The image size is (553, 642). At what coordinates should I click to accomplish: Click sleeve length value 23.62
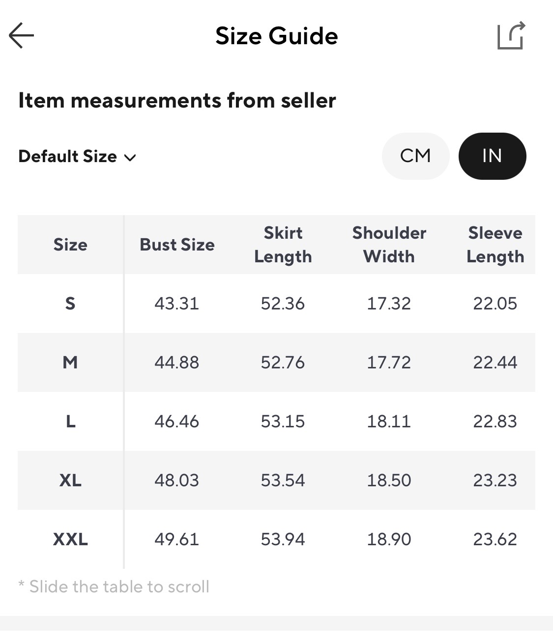(495, 539)
